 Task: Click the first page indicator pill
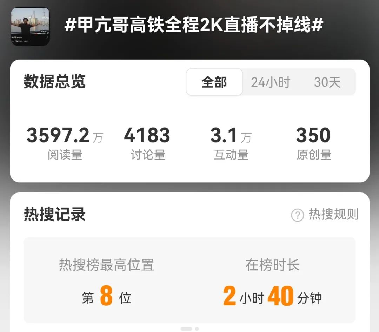[186, 329]
